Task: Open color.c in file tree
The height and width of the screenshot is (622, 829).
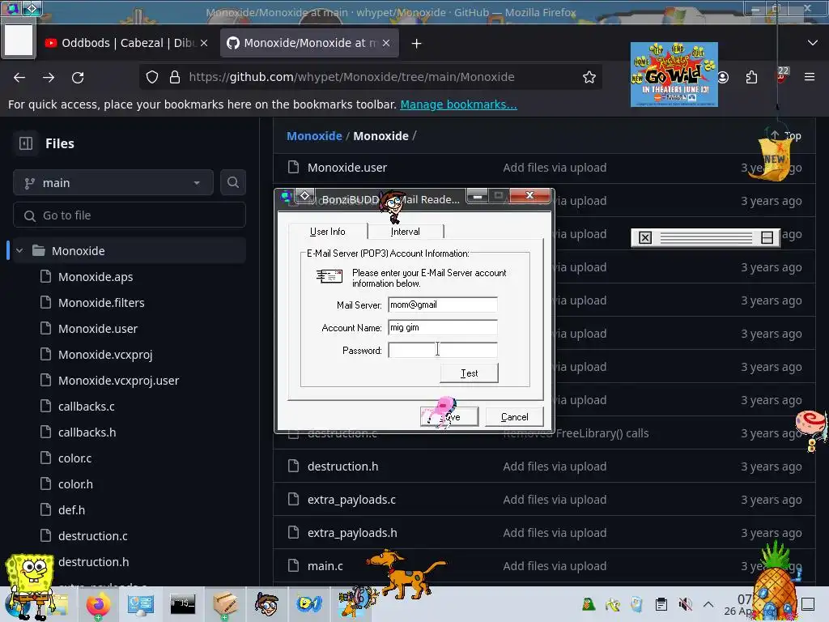Action: pyautogui.click(x=74, y=458)
